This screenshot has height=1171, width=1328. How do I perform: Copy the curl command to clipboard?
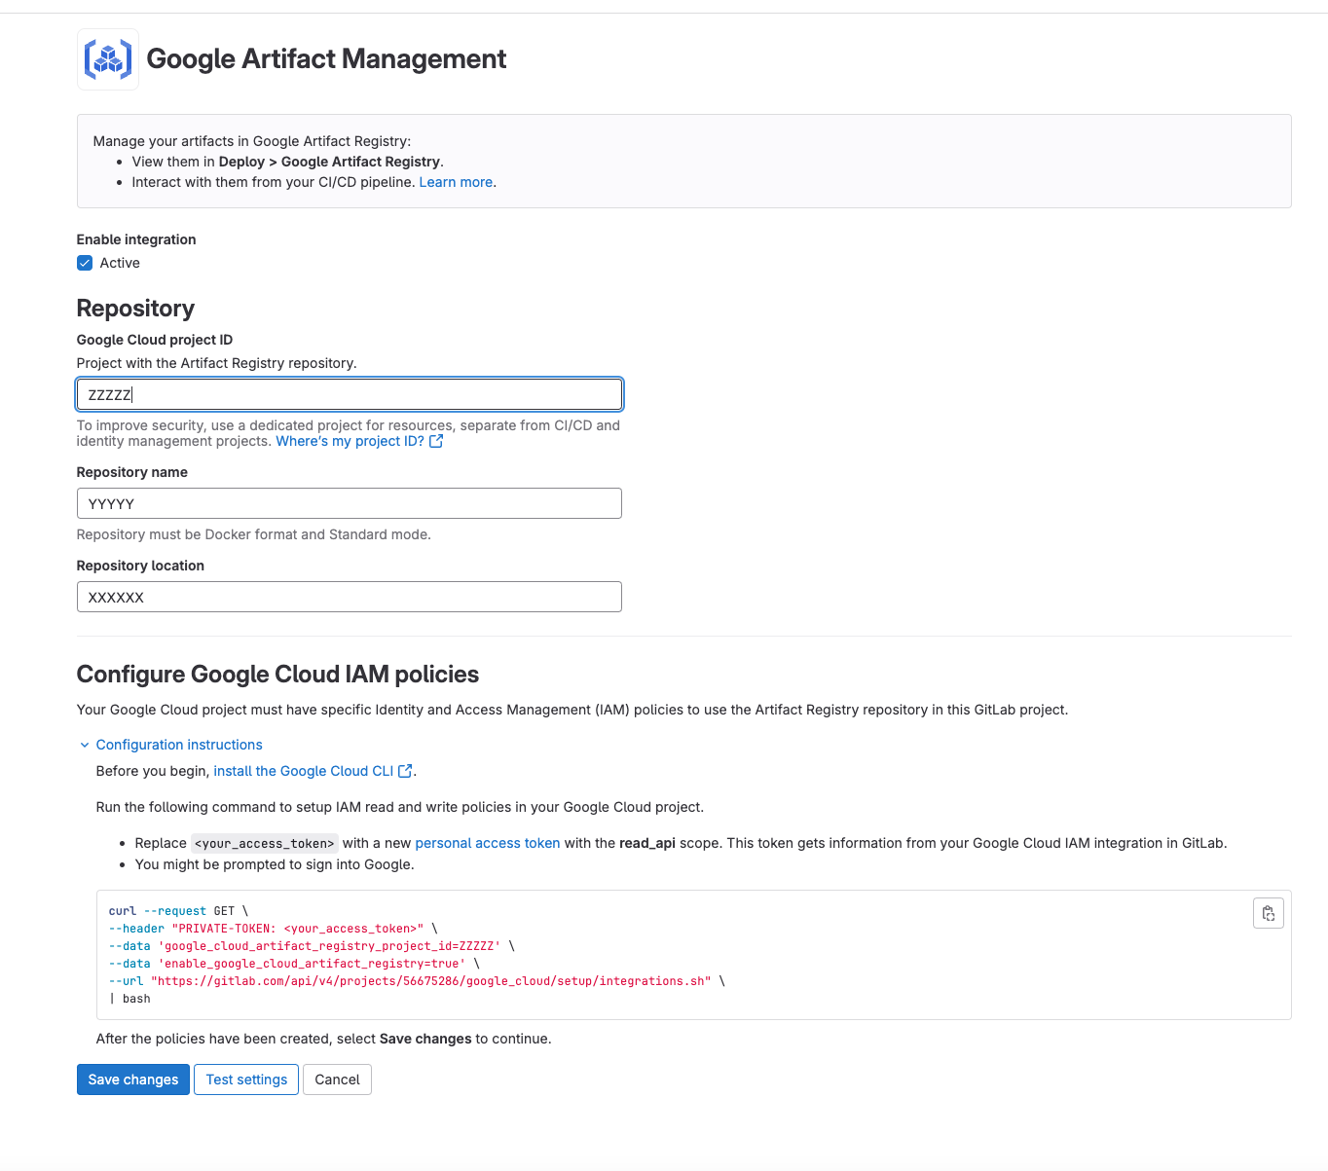pyautogui.click(x=1268, y=913)
